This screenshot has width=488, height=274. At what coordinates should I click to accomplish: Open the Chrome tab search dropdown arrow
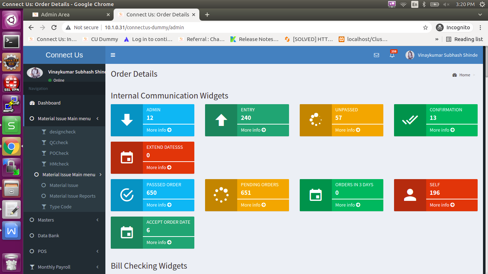[480, 15]
